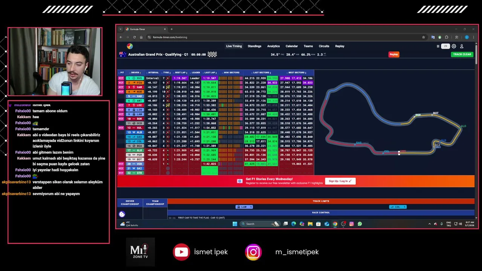Click the INTERVAL column header
482x271 pixels.
[x=153, y=73]
